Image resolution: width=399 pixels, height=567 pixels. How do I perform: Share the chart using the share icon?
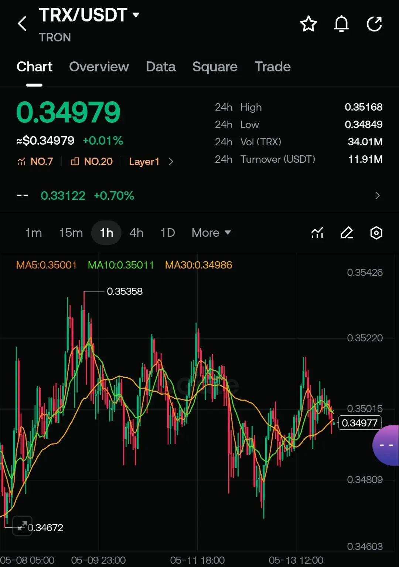(374, 24)
